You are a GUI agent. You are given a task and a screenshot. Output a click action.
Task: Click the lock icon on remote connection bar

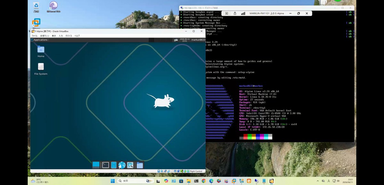[x=235, y=13]
